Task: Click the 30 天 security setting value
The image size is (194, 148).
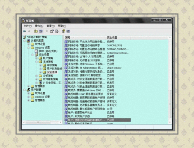Action: pos(109,109)
